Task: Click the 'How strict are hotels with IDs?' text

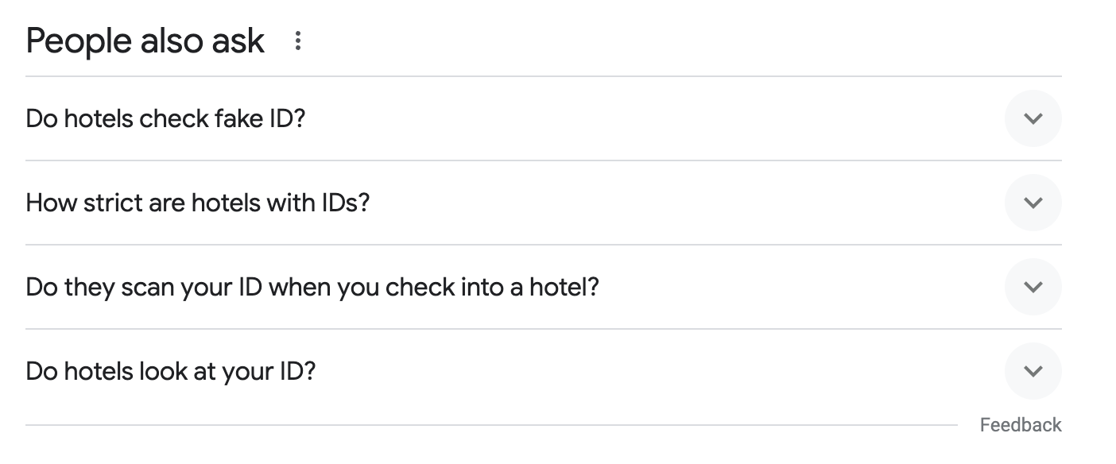Action: click(x=198, y=203)
